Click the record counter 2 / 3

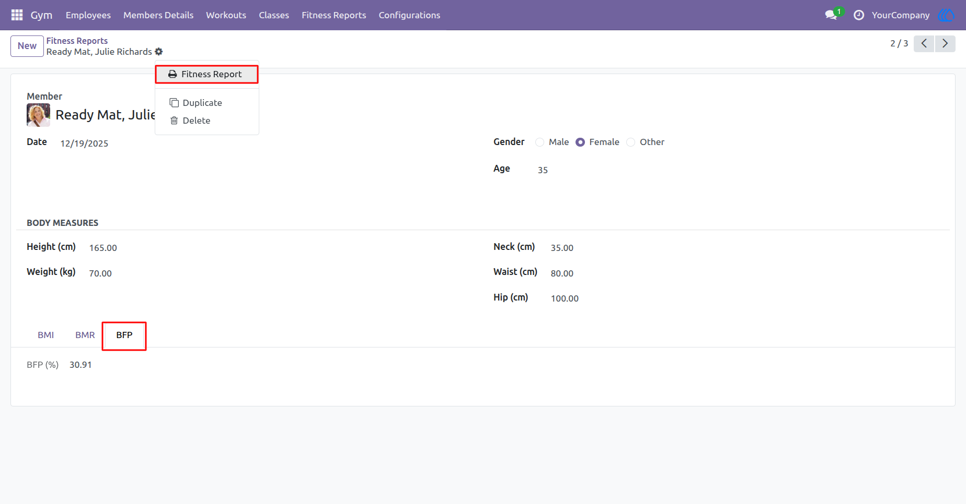click(x=899, y=43)
